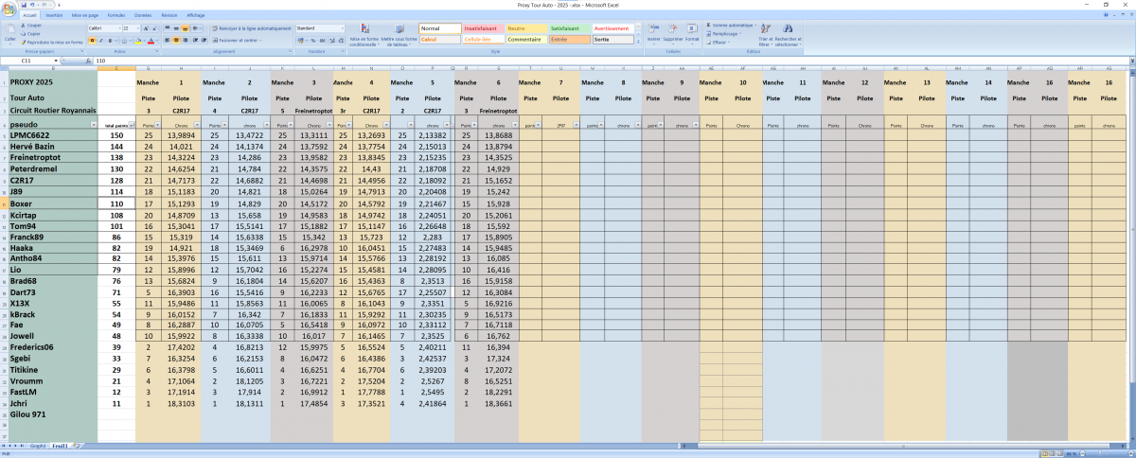Screen dimensions: 1136x458
Task: Open the Mise en page tab
Action: [x=83, y=16]
